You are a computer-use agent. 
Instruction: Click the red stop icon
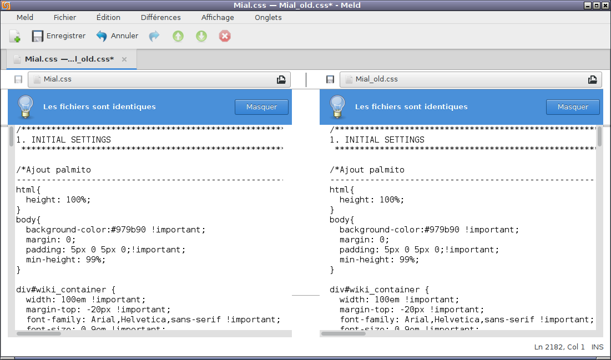[x=225, y=36]
